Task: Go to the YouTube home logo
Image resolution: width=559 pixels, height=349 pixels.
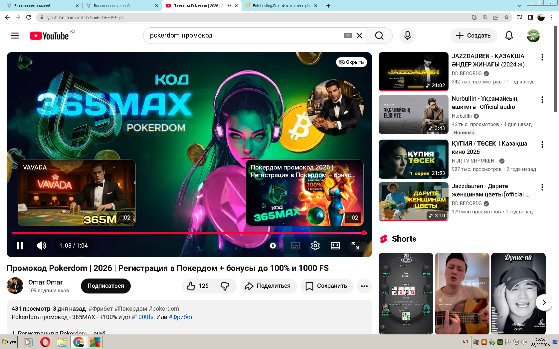Action: tap(49, 36)
